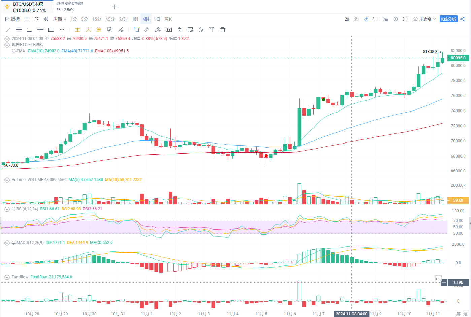Toggle the RSI alert bell

coord(14,209)
